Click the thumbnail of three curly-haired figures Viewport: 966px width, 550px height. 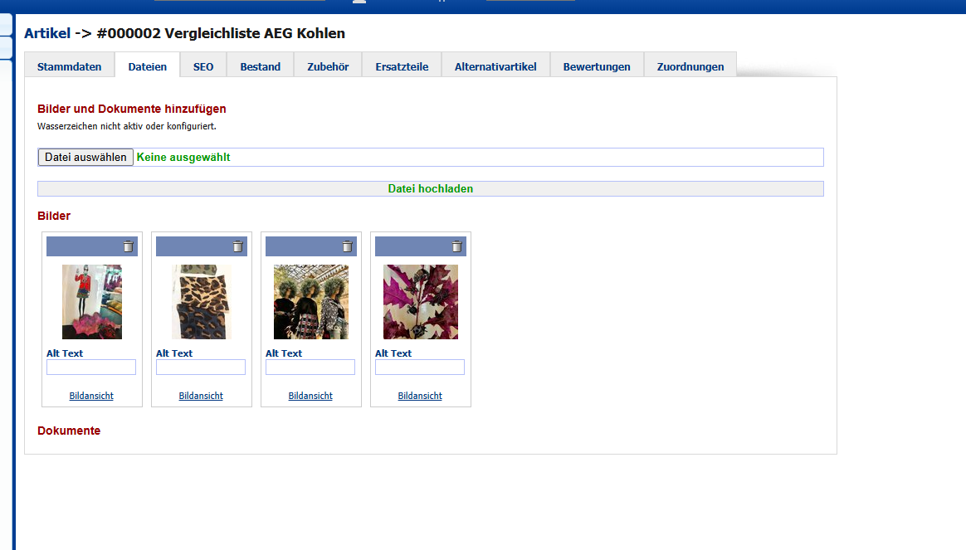(x=311, y=302)
